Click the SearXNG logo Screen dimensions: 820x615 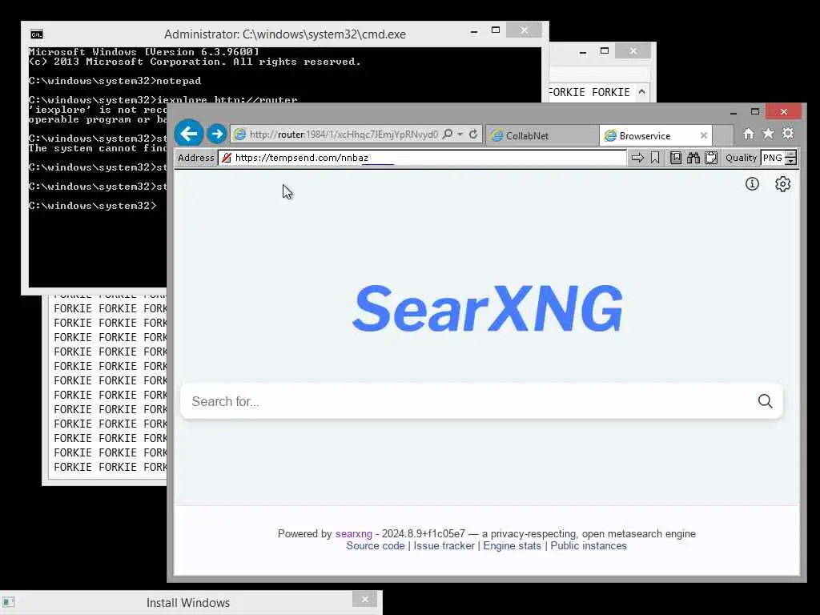pyautogui.click(x=488, y=308)
